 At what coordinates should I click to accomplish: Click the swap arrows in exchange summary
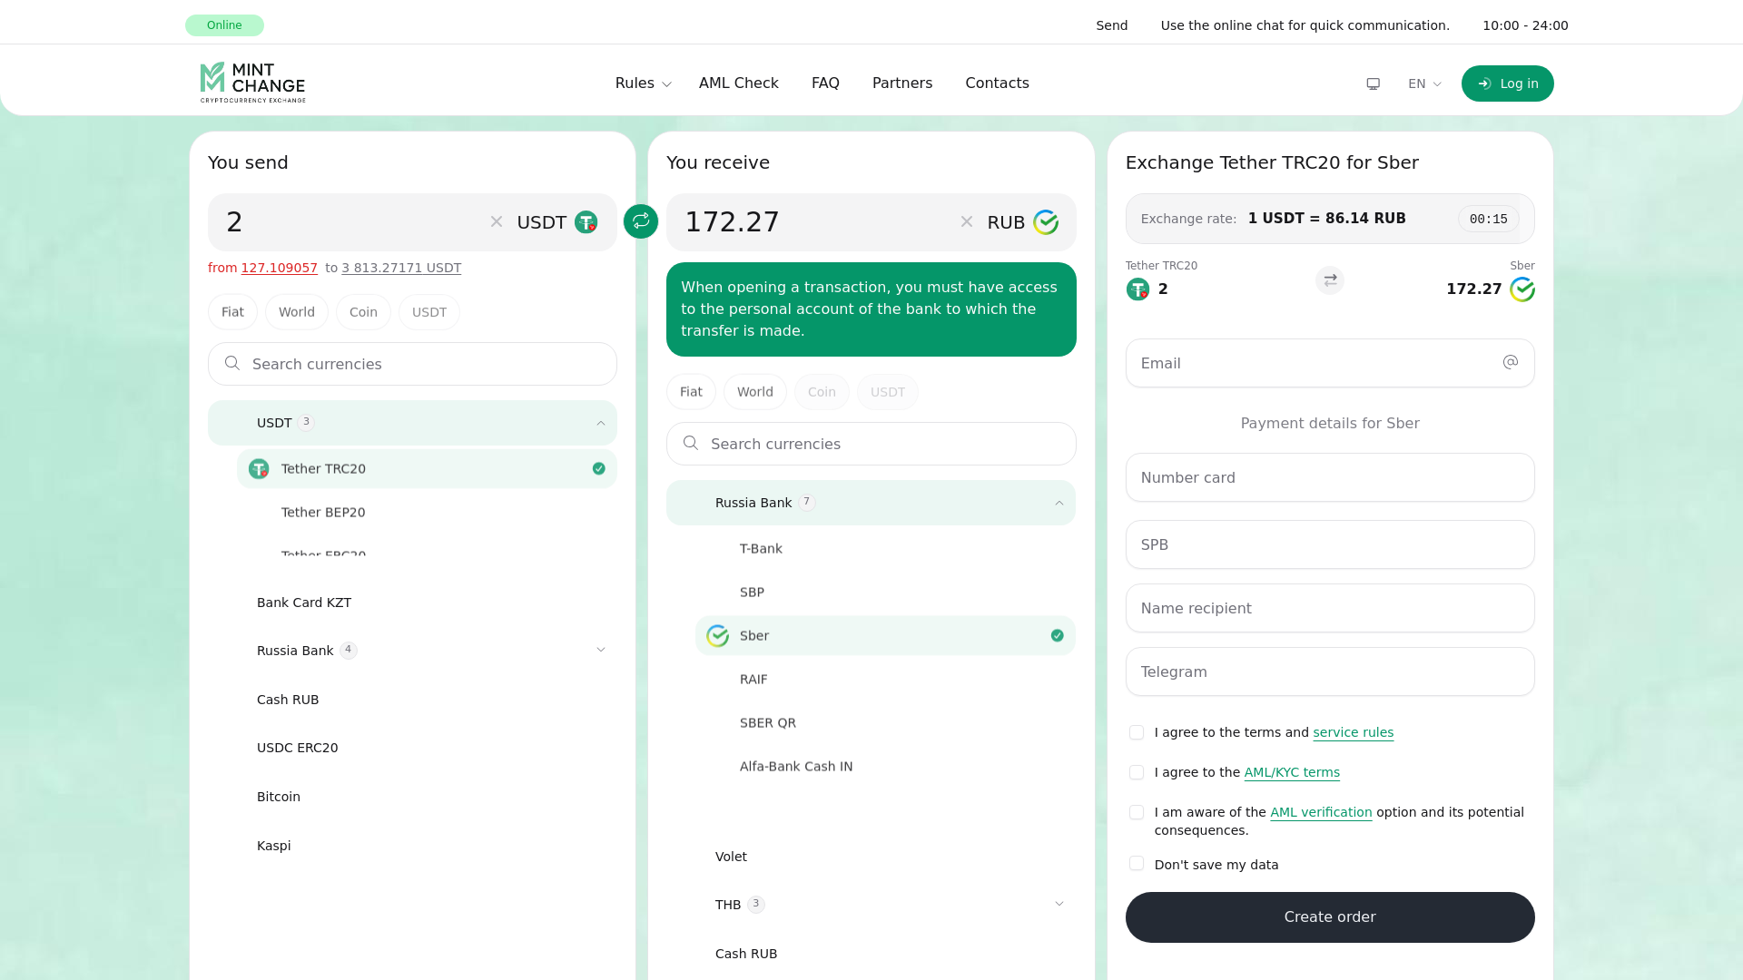1330,280
